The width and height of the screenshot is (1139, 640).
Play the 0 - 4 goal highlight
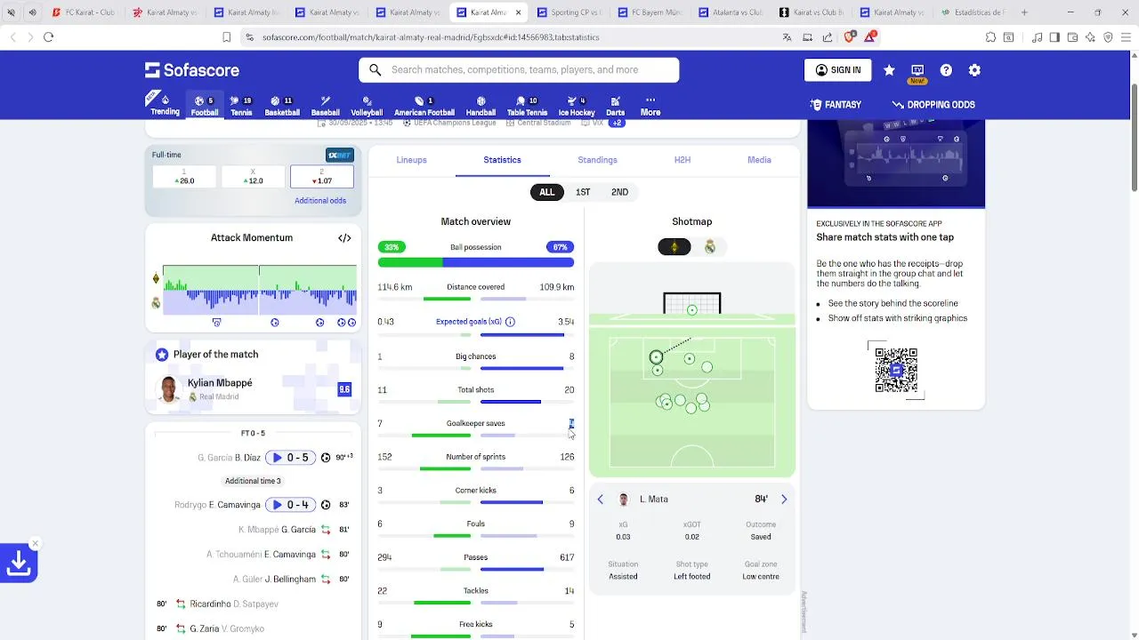coord(291,505)
